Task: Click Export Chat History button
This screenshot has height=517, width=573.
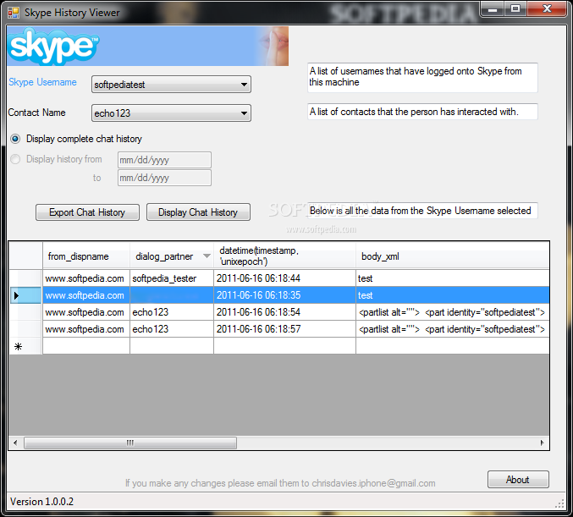Action: point(87,212)
